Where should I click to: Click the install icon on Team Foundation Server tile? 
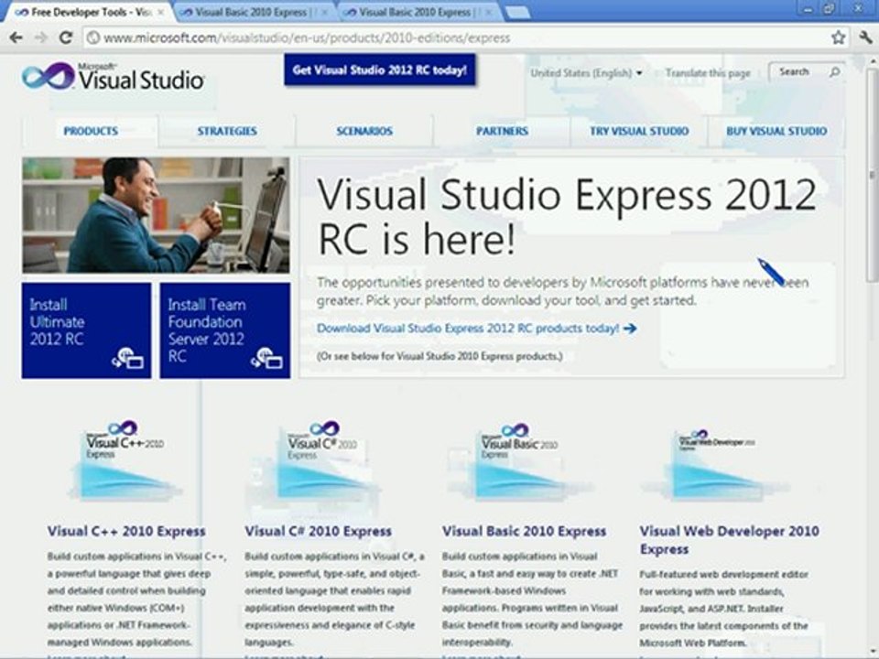pos(266,359)
